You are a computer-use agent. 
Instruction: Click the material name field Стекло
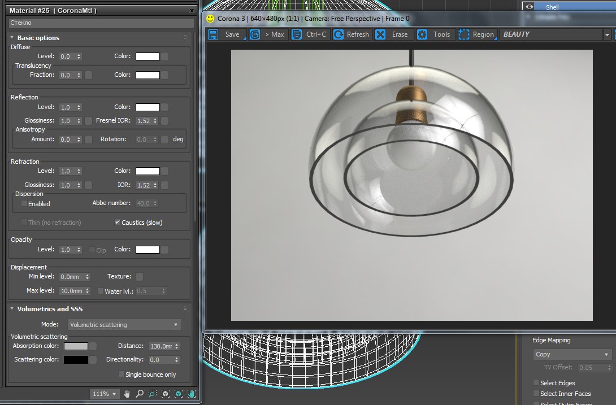click(x=101, y=23)
